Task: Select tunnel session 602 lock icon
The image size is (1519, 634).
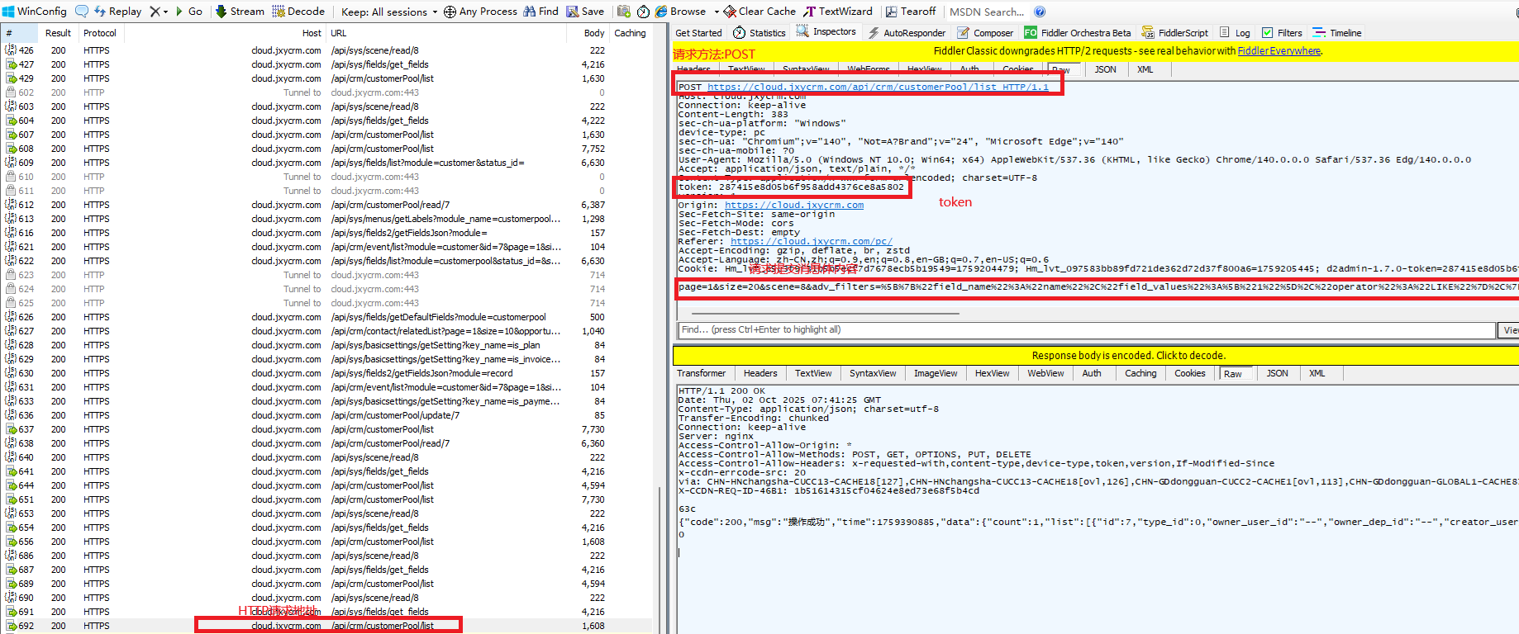Action: click(11, 92)
